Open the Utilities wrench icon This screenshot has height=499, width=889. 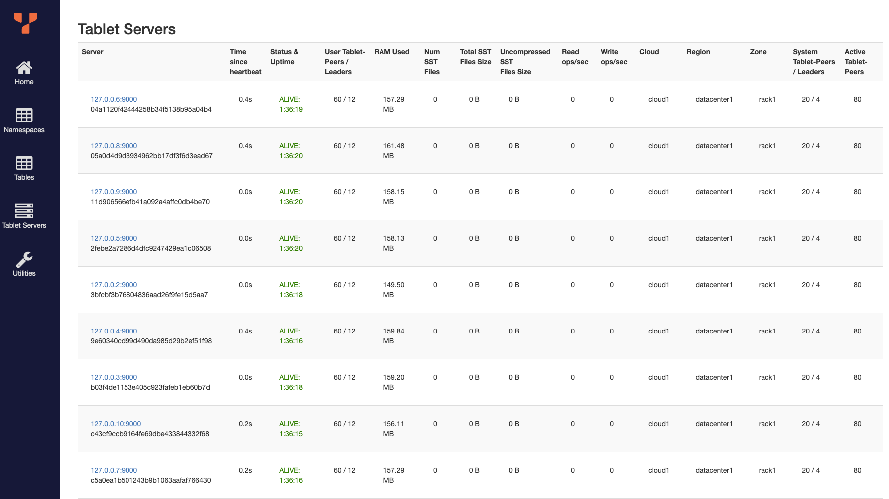click(x=24, y=259)
